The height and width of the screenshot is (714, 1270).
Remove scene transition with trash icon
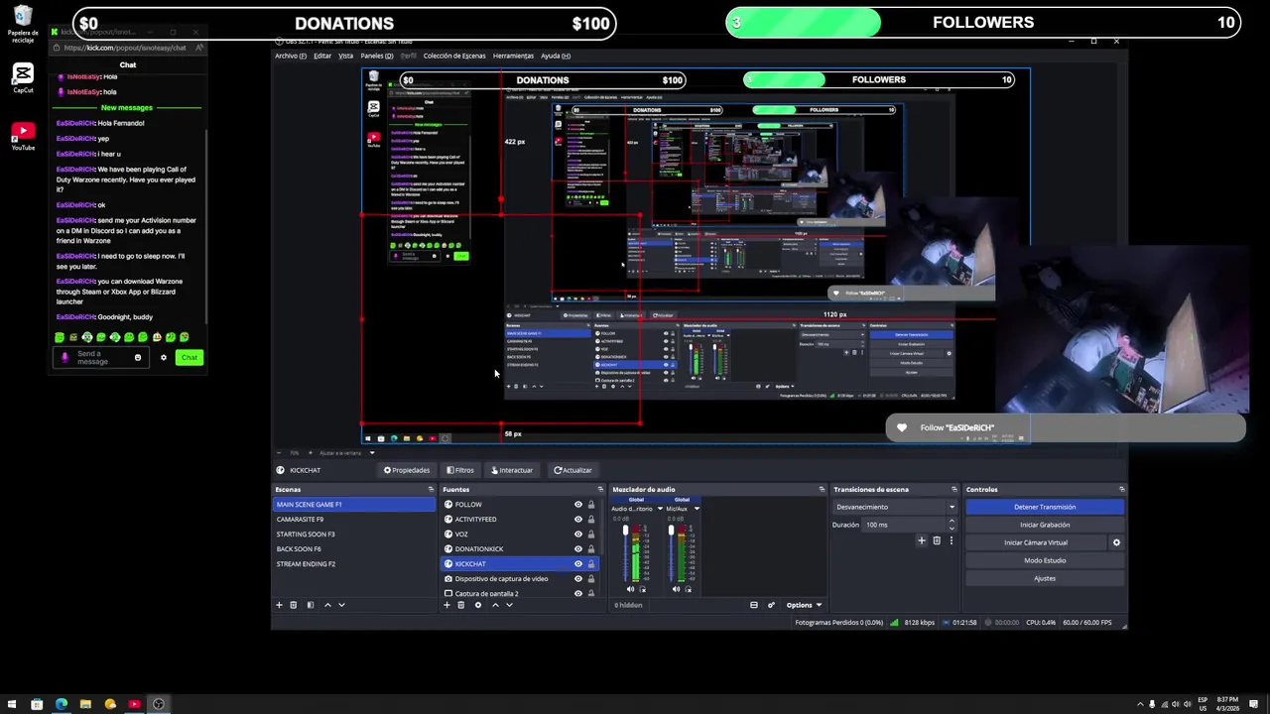click(x=937, y=540)
